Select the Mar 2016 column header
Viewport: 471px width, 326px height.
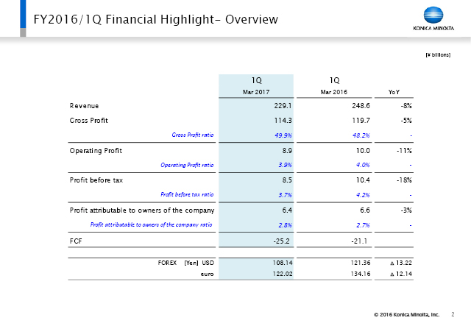click(x=335, y=92)
